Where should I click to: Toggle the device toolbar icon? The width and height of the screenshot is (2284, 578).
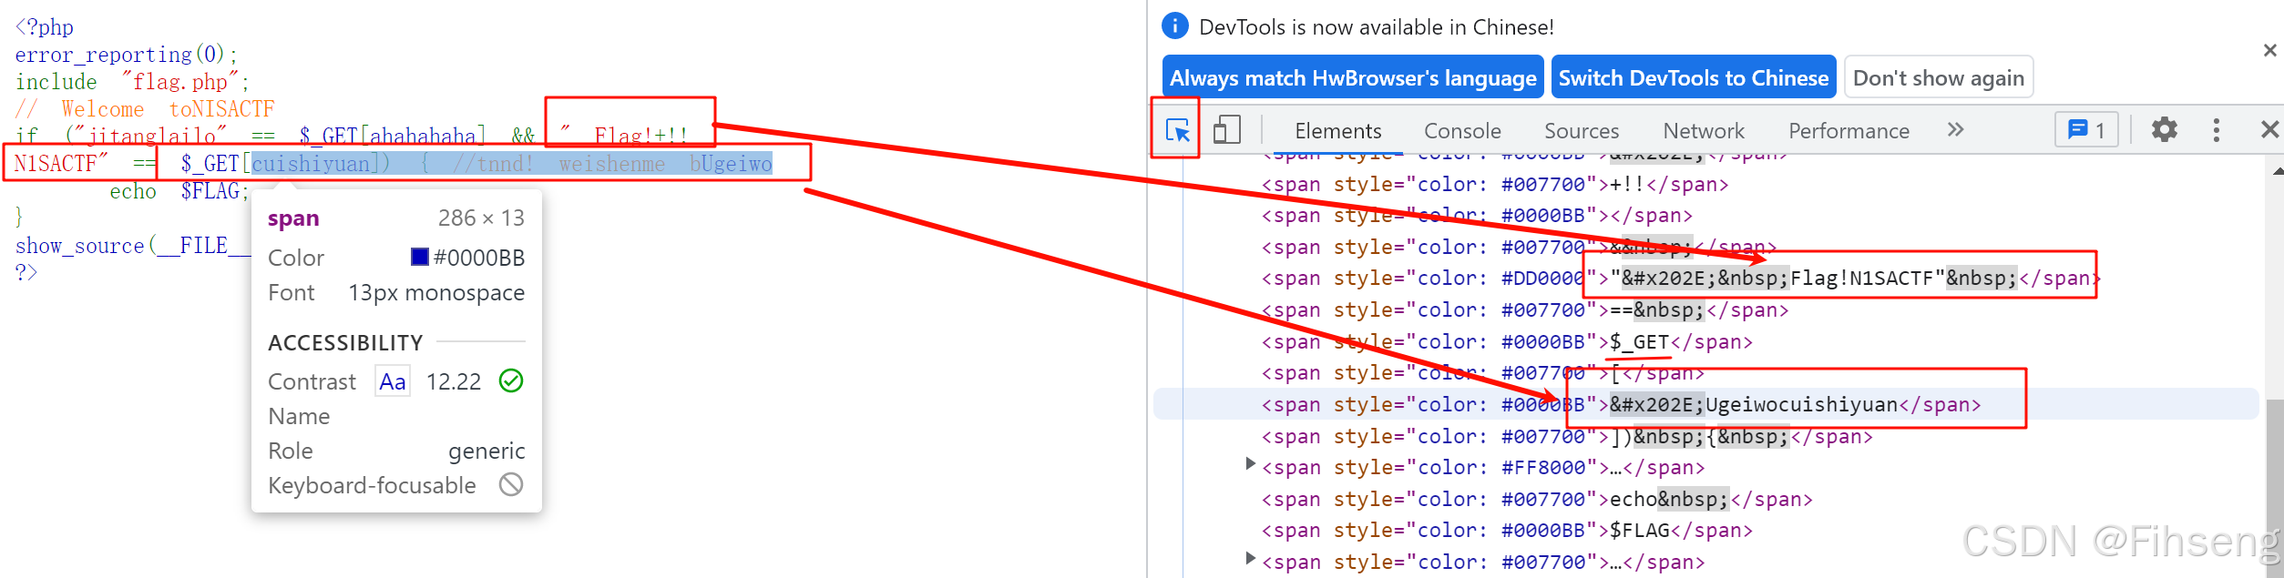(x=1227, y=130)
